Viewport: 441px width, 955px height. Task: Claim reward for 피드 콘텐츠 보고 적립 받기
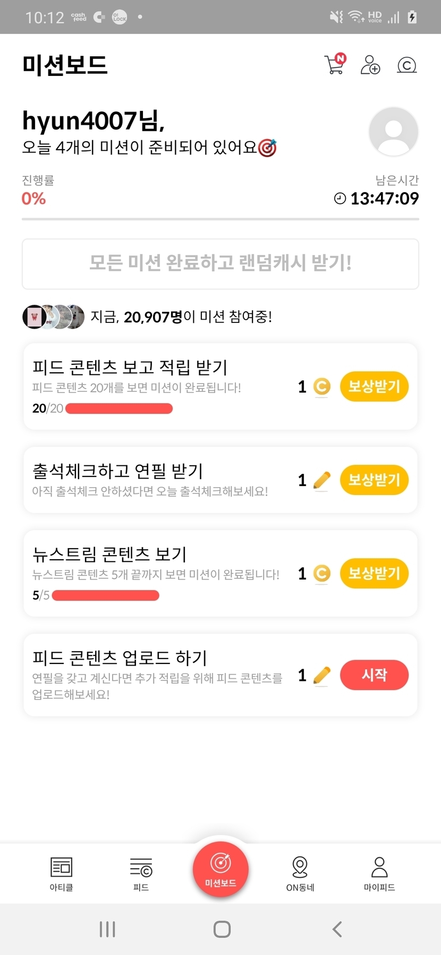tap(374, 386)
